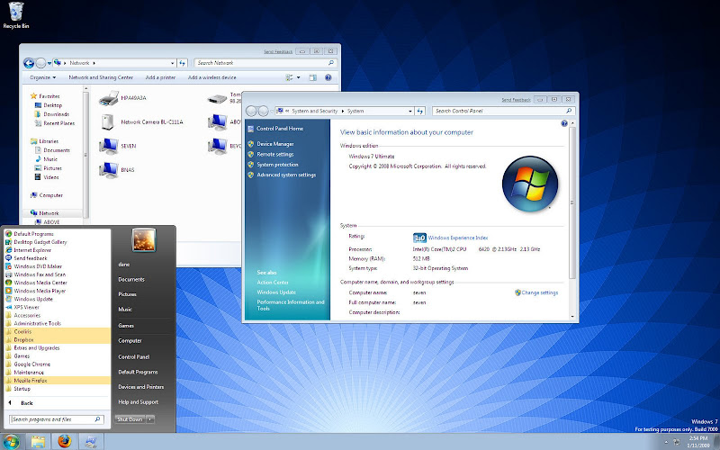Click the Start orb on taskbar

click(10, 442)
